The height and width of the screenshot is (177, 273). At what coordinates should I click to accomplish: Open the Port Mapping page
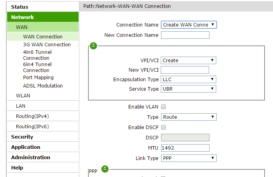pyautogui.click(x=38, y=78)
